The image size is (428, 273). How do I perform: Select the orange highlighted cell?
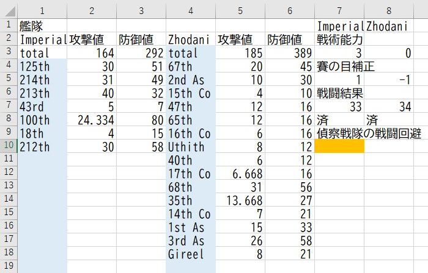pos(339,146)
